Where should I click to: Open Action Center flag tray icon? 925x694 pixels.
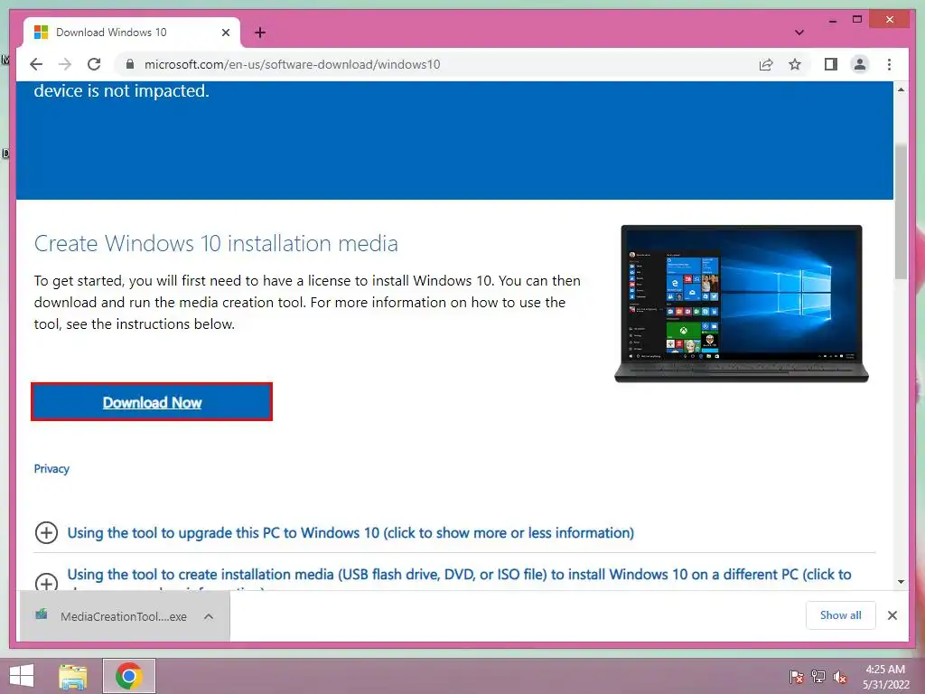pos(797,677)
